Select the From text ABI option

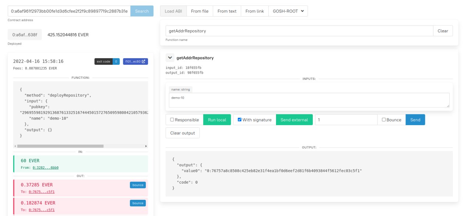pyautogui.click(x=227, y=11)
